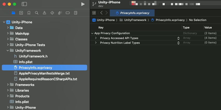Open the Project navigator folder icon
Image resolution: width=221 pixels, height=110 pixels.
pyautogui.click(x=13, y=13)
